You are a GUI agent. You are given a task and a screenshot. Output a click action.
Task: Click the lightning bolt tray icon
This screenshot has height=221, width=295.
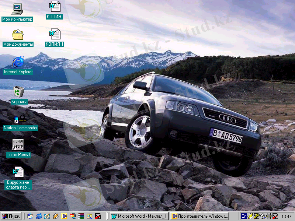pos(250,216)
